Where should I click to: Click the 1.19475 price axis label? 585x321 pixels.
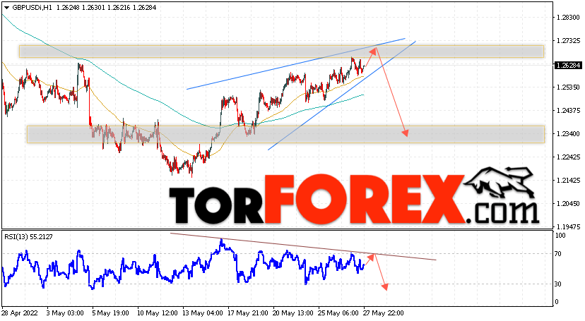click(x=568, y=226)
